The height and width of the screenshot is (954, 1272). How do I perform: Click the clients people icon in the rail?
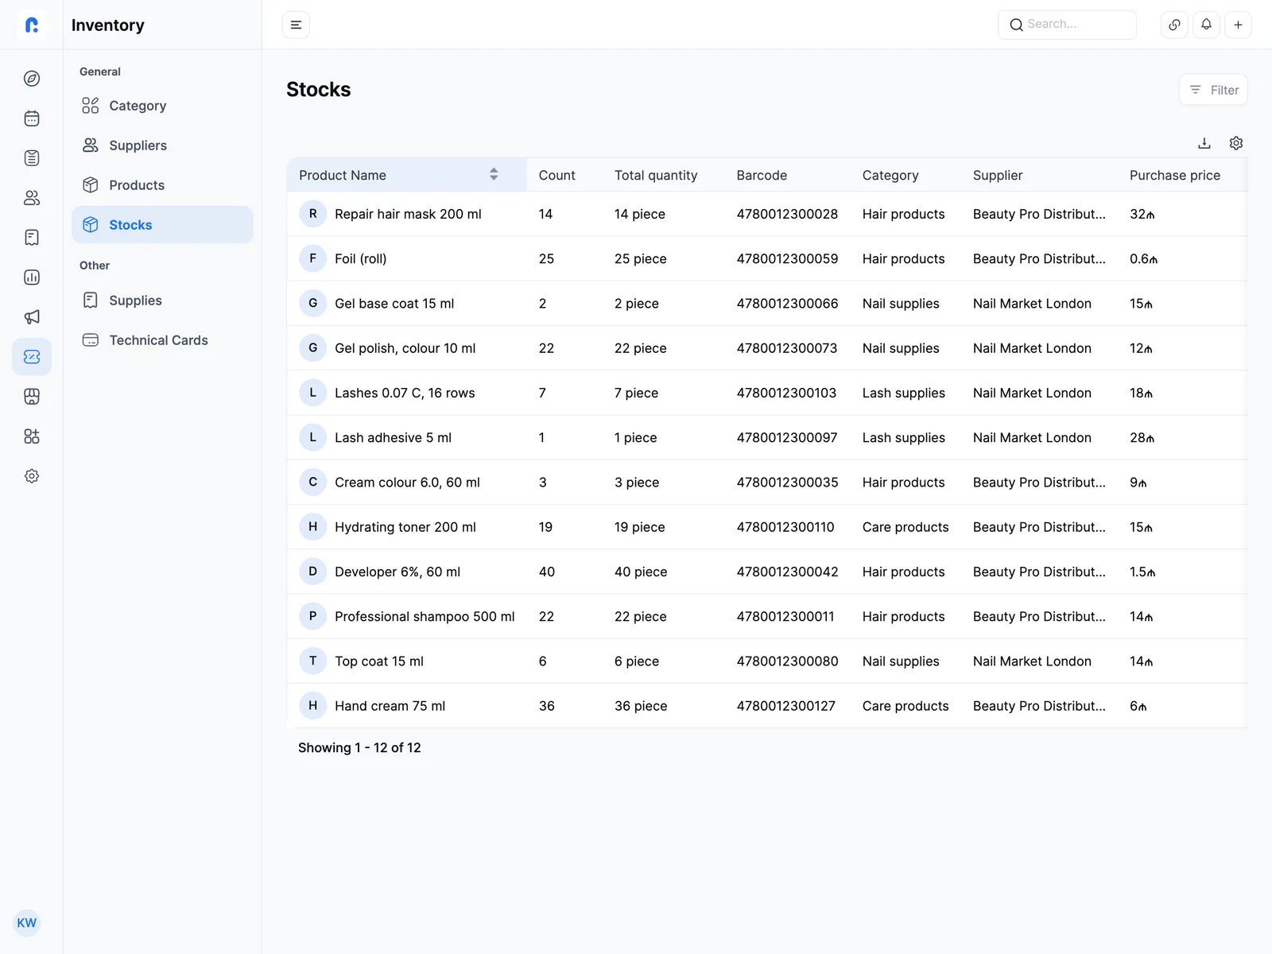click(32, 198)
